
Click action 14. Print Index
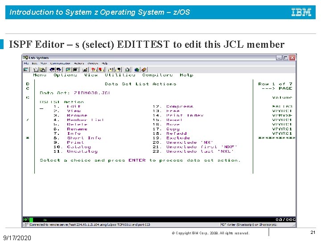[178, 116]
